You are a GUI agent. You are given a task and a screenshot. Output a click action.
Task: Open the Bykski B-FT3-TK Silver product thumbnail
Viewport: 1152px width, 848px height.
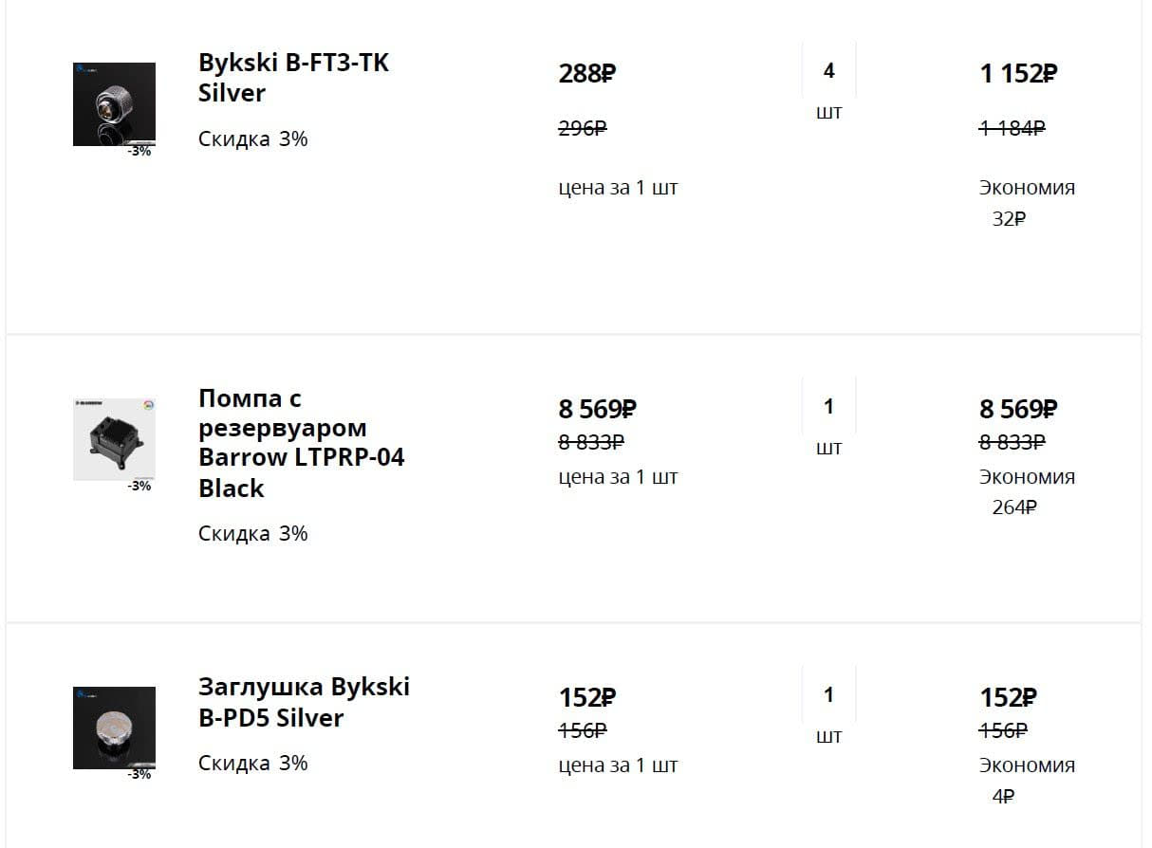tap(114, 103)
